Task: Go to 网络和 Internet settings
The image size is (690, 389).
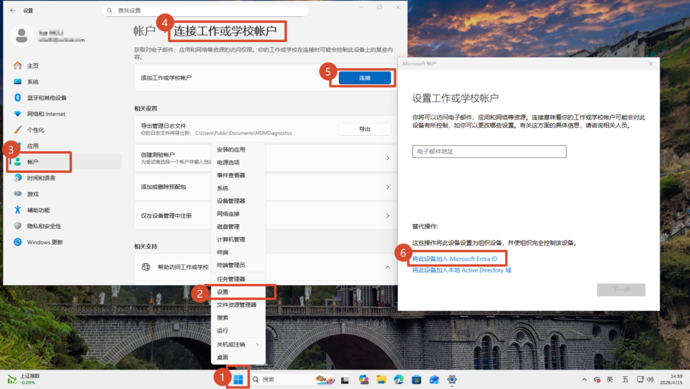Action: [x=46, y=114]
